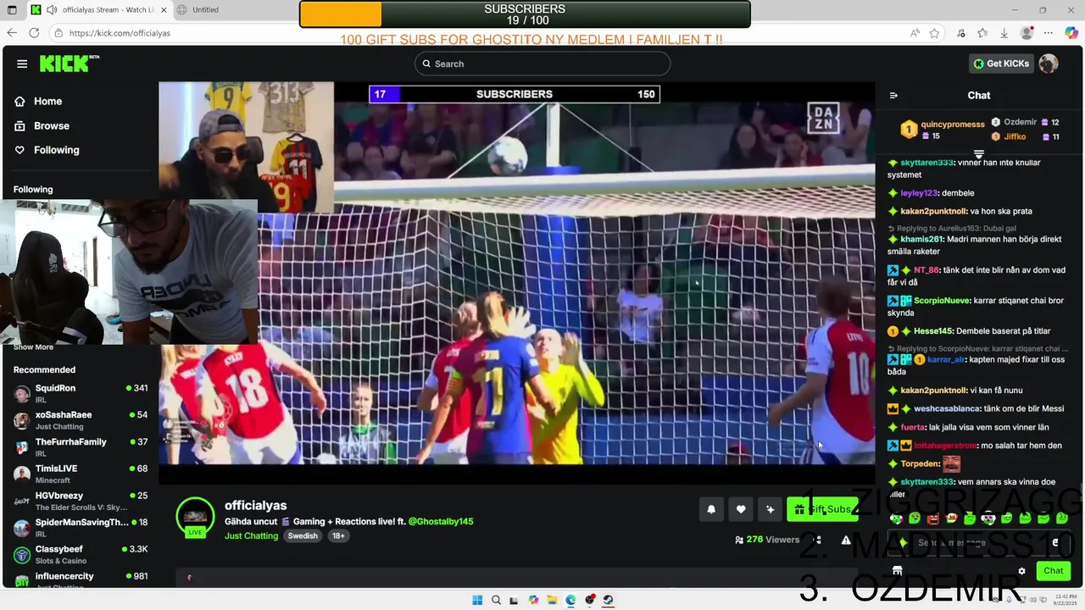Add this page to favorites star
1085x610 pixels.
point(934,33)
